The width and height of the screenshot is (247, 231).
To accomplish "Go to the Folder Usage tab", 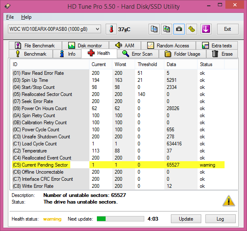I will [183, 54].
